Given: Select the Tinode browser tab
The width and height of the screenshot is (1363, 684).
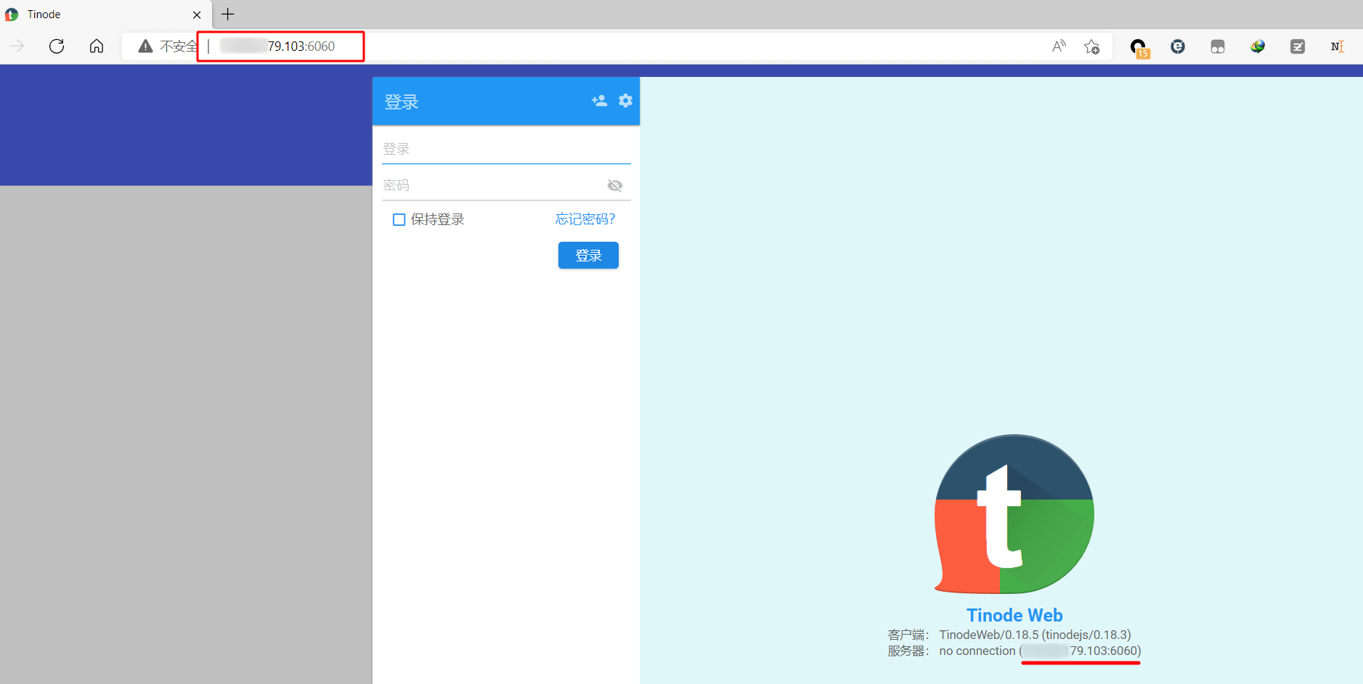Looking at the screenshot, I should point(105,15).
